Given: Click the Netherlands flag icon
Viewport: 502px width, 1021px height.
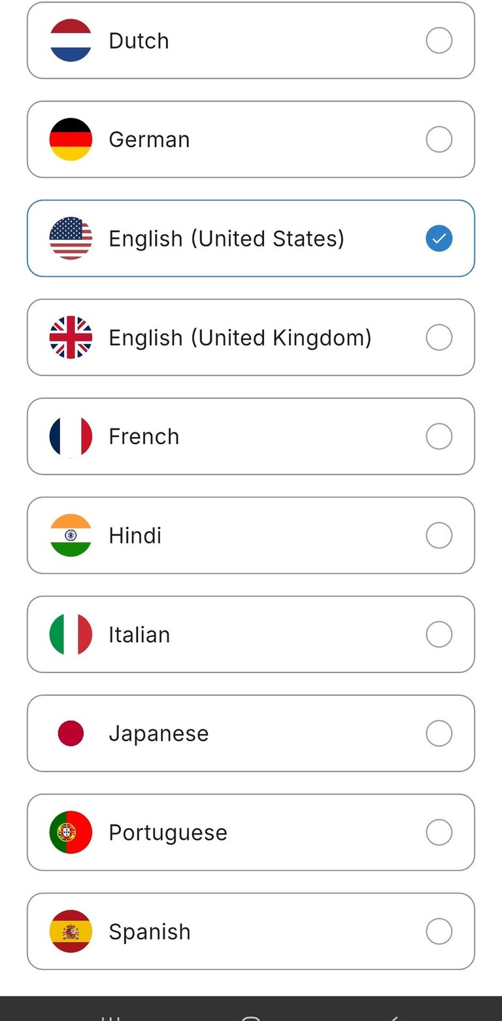Looking at the screenshot, I should (71, 41).
